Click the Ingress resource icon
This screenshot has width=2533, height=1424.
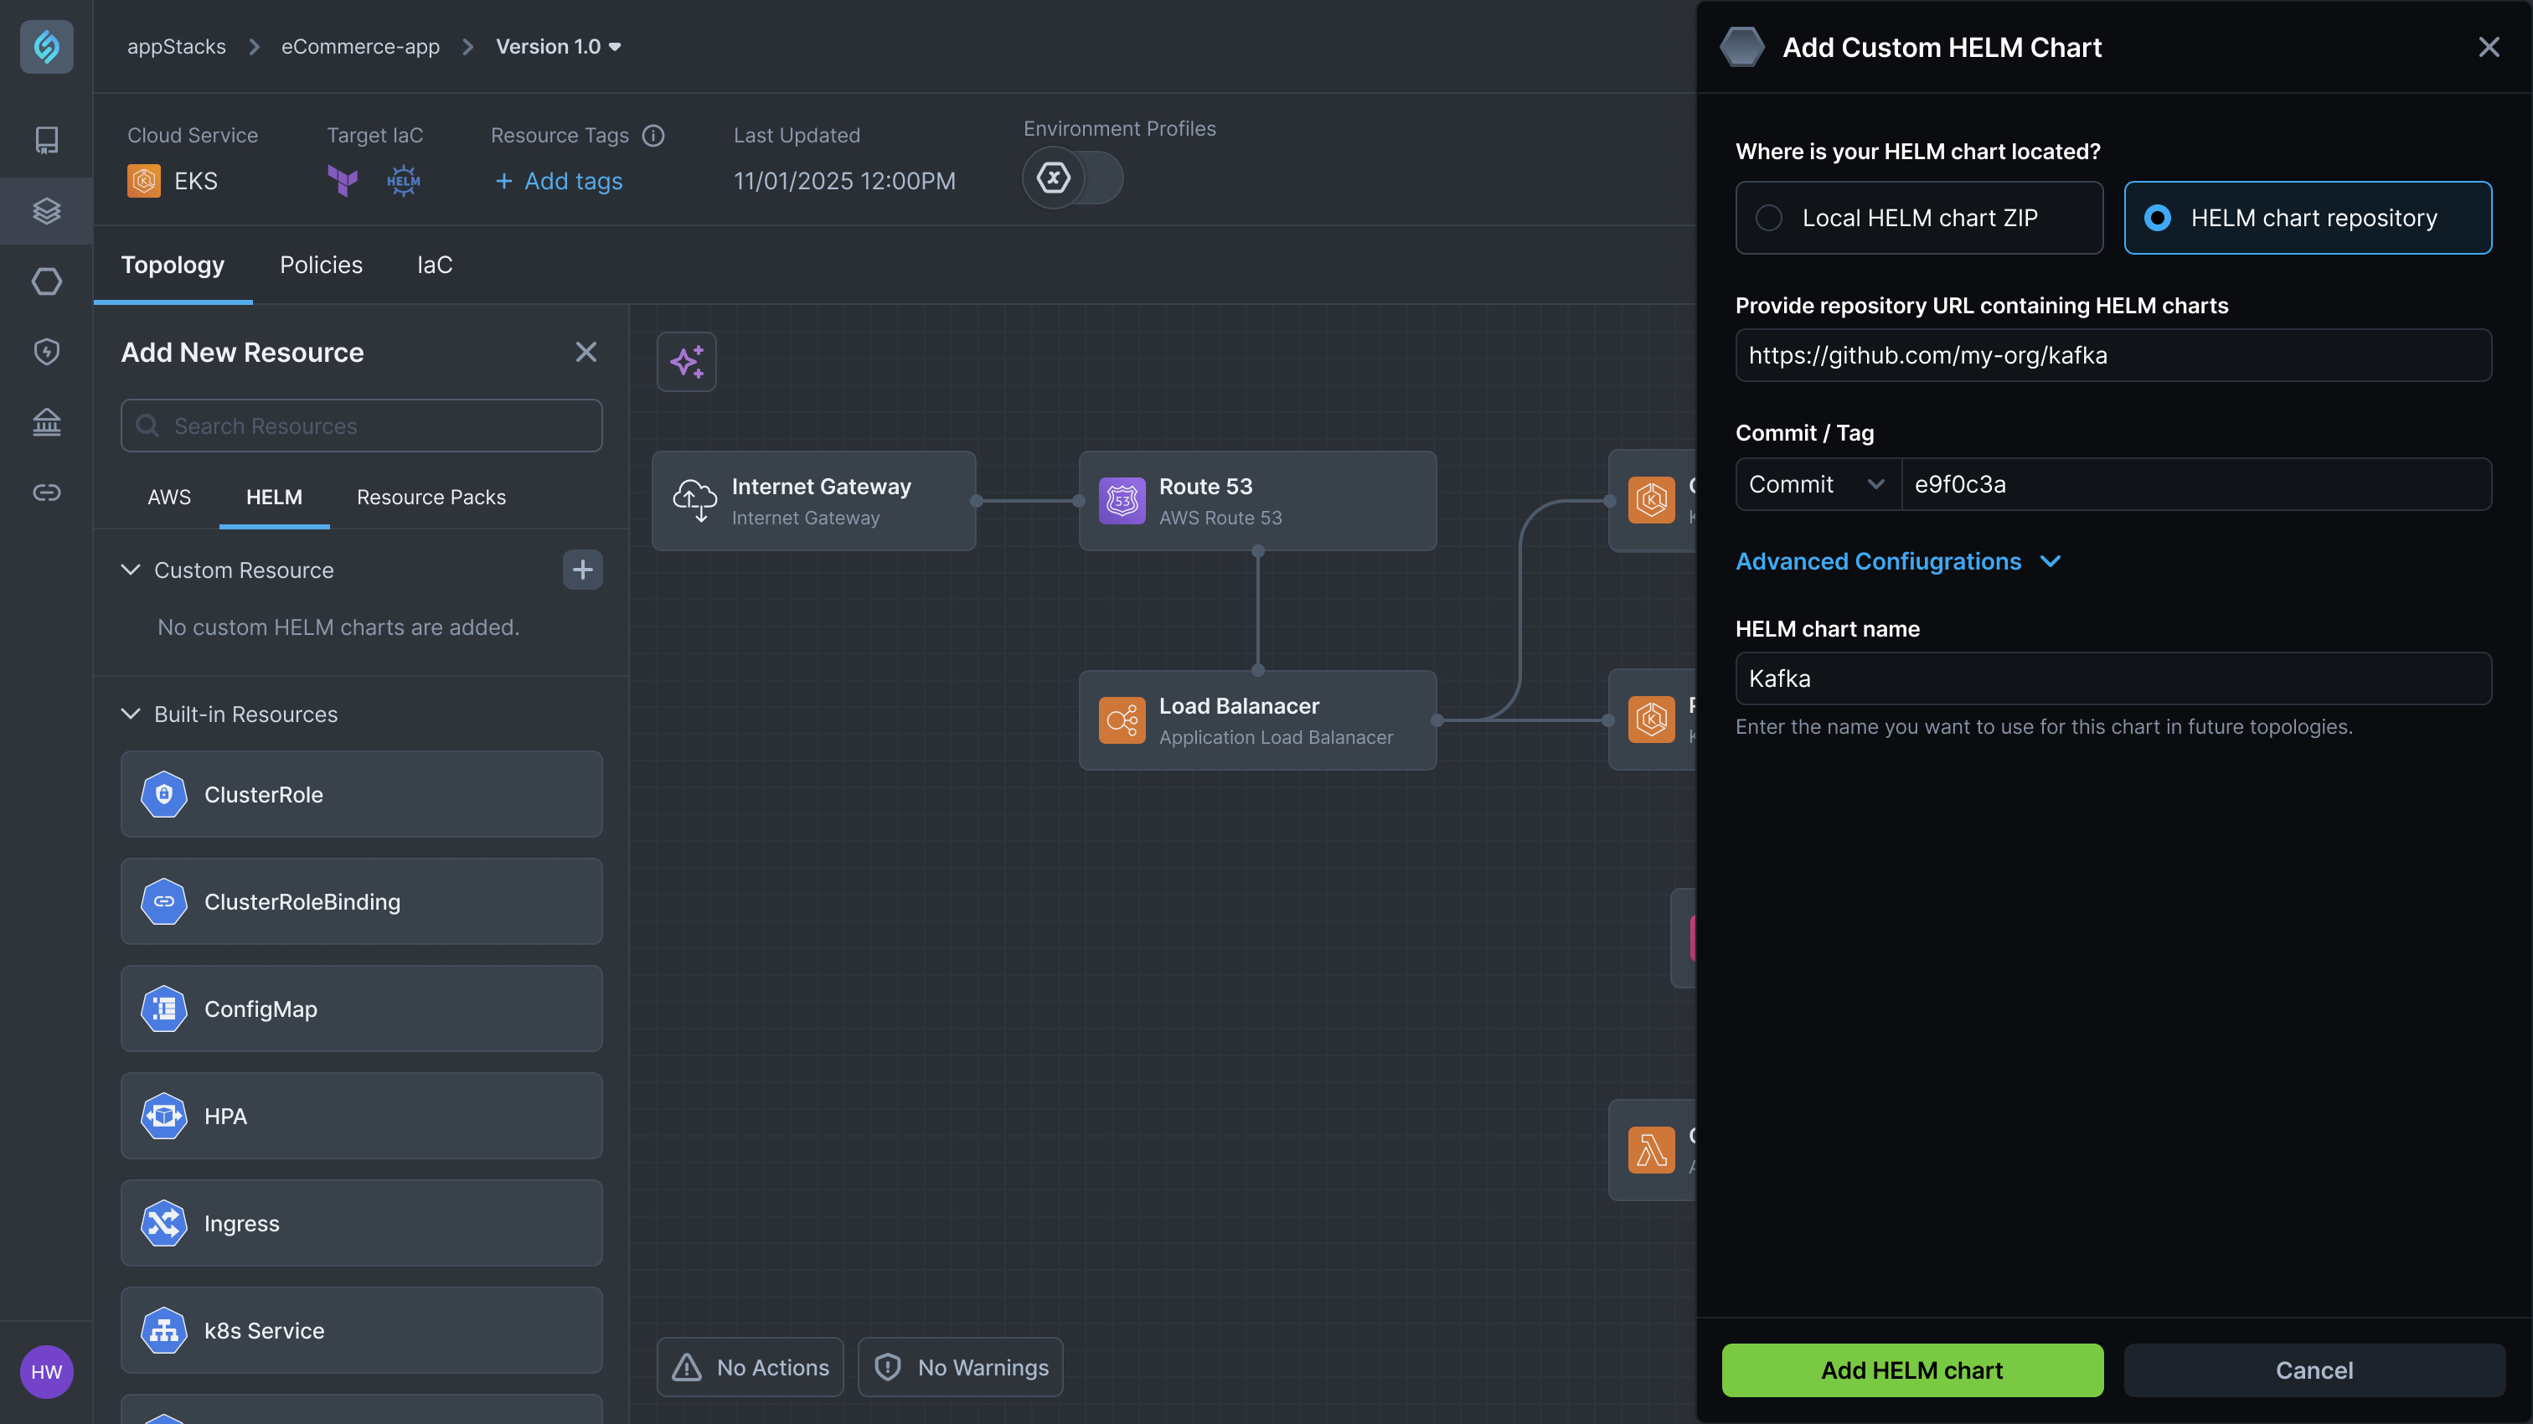(x=164, y=1223)
